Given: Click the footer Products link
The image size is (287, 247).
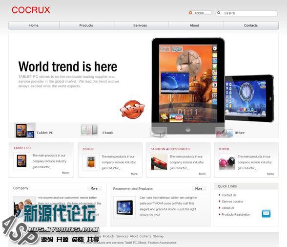Looking at the screenshot, I should pyautogui.click(x=108, y=236).
